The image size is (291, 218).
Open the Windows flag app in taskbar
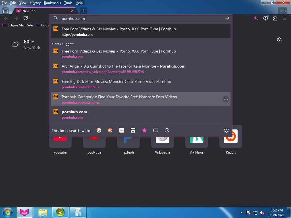coord(60,212)
